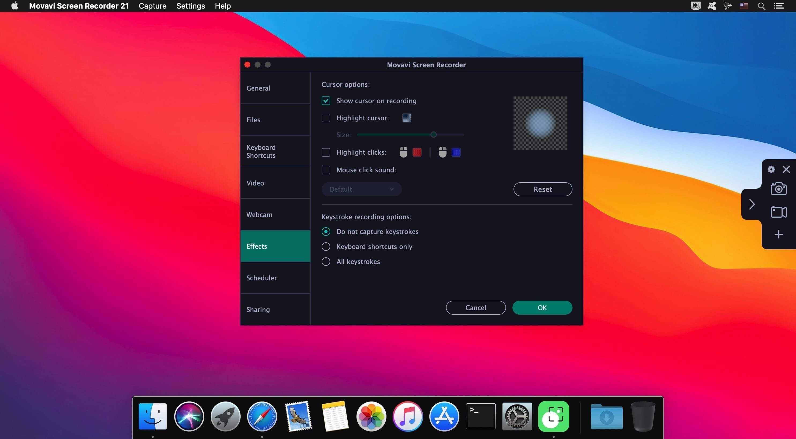Expand the widget side panel chevron

(752, 204)
